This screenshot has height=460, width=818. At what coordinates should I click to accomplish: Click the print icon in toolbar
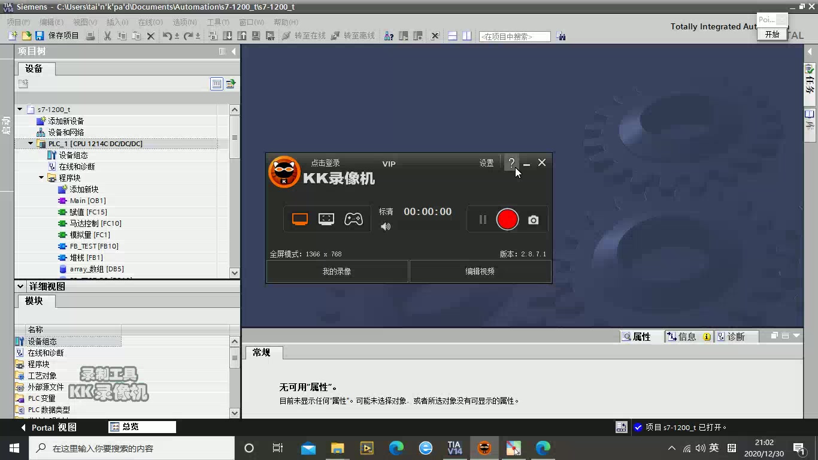90,36
